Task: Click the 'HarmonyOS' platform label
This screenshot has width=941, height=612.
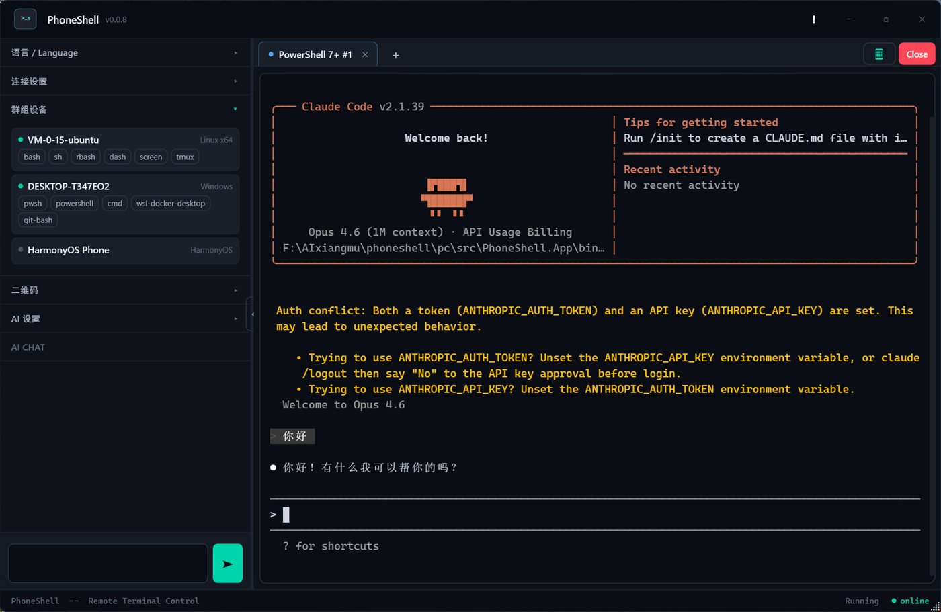Action: [211, 250]
